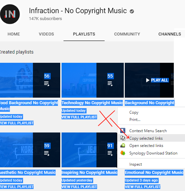Click VIEW FULL PLAYLIST under Technology
Image resolution: width=185 pixels, height=191 pixels.
[x=79, y=117]
